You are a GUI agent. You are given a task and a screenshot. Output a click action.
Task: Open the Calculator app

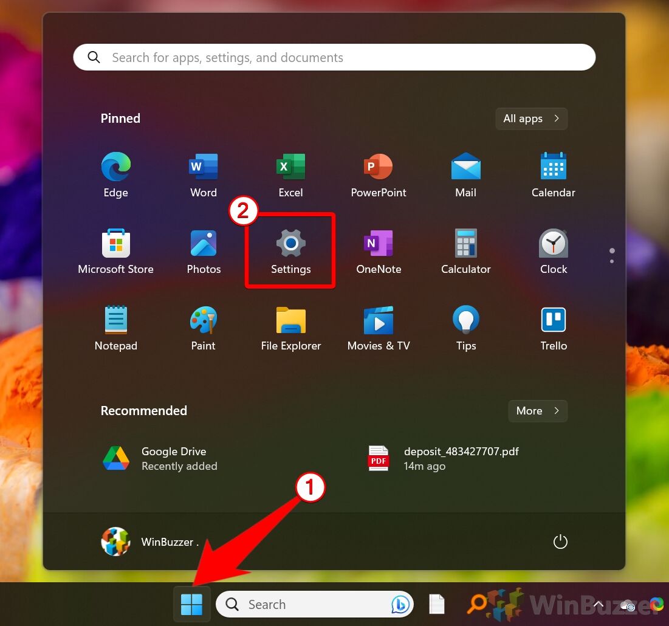pos(466,251)
